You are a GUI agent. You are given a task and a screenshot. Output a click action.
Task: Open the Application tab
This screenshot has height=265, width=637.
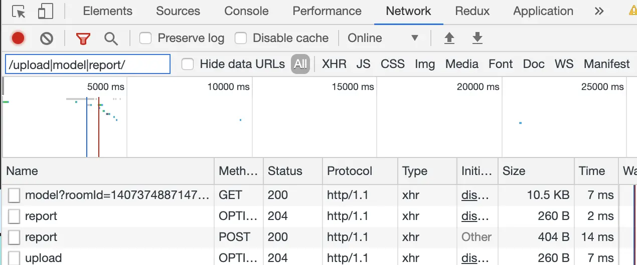click(x=543, y=11)
